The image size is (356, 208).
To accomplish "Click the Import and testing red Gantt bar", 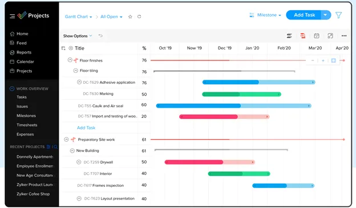I will [224, 117].
